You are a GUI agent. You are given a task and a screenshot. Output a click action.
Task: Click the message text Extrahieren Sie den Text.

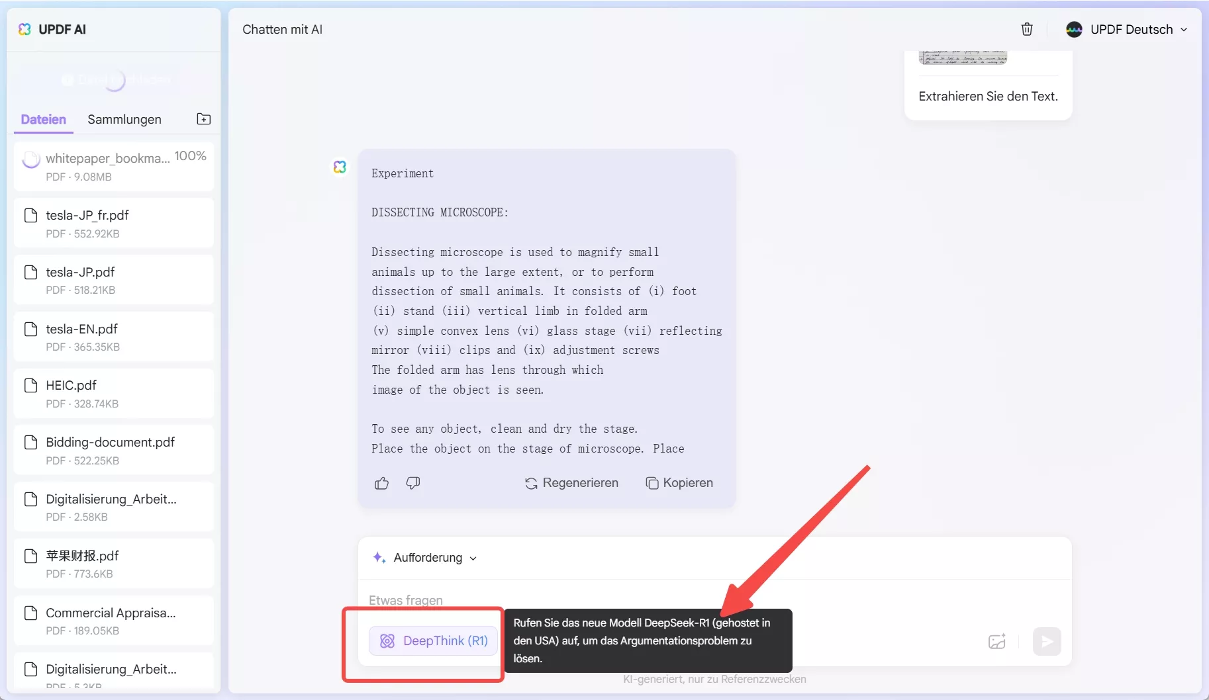(x=989, y=96)
